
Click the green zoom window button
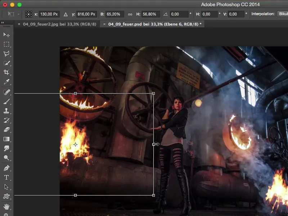pyautogui.click(x=19, y=5)
